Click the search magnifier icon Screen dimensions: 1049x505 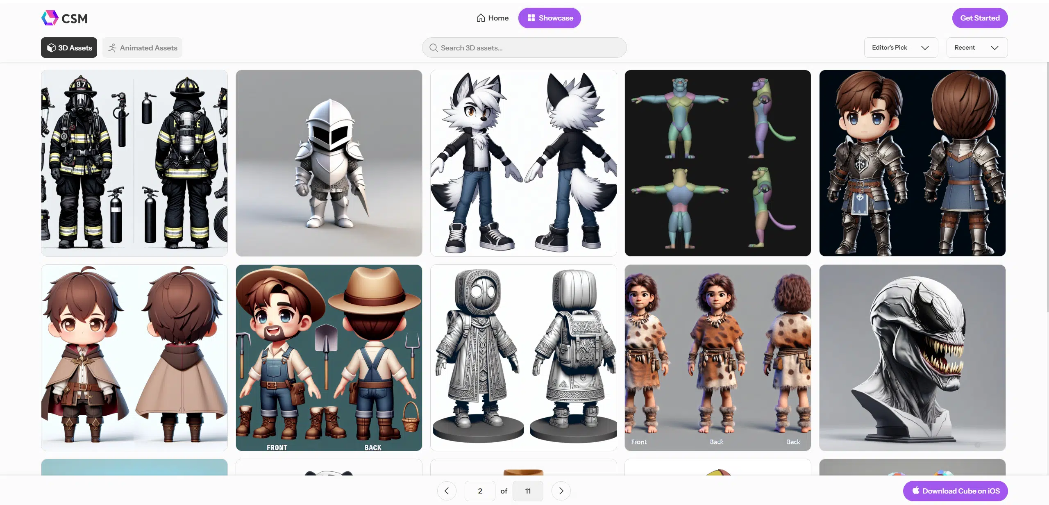(433, 48)
